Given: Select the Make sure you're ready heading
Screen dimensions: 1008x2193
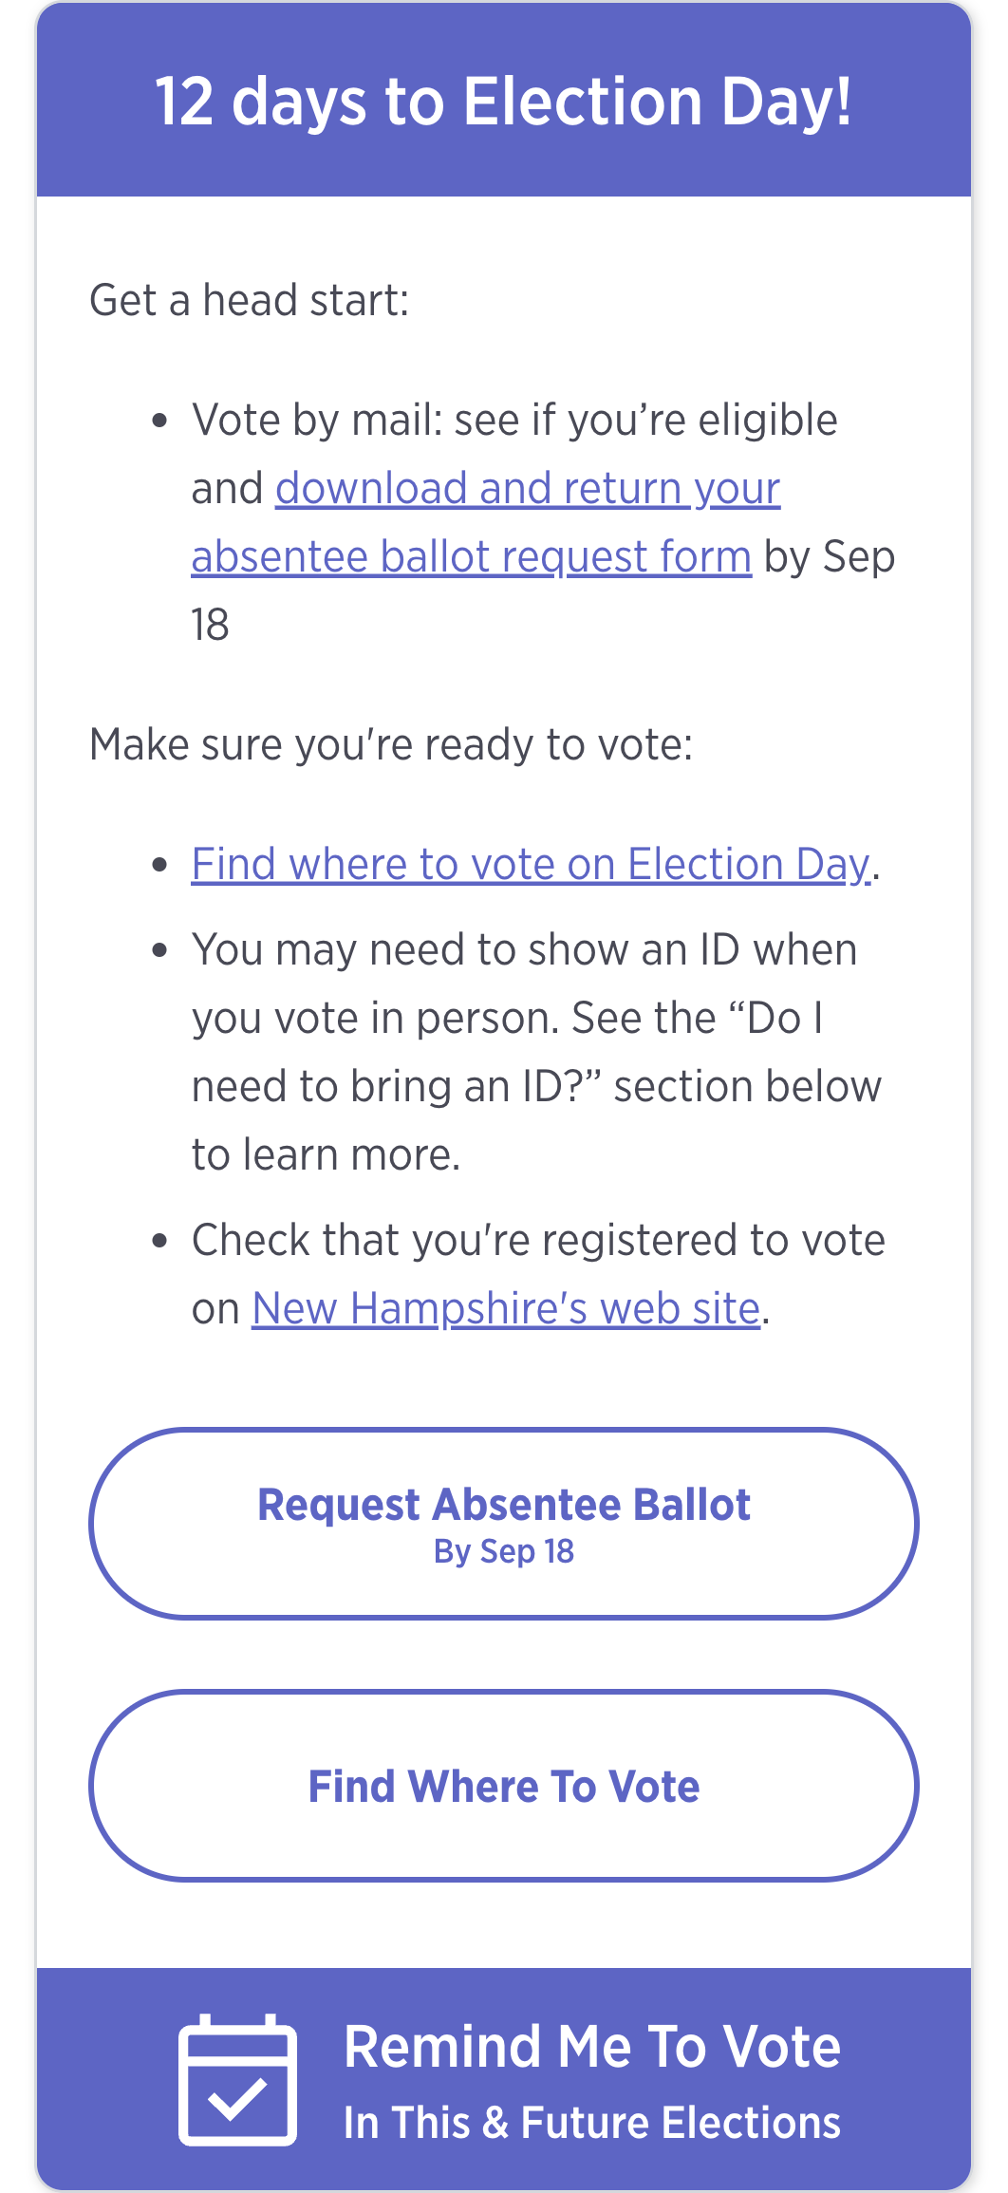Looking at the screenshot, I should 390,744.
